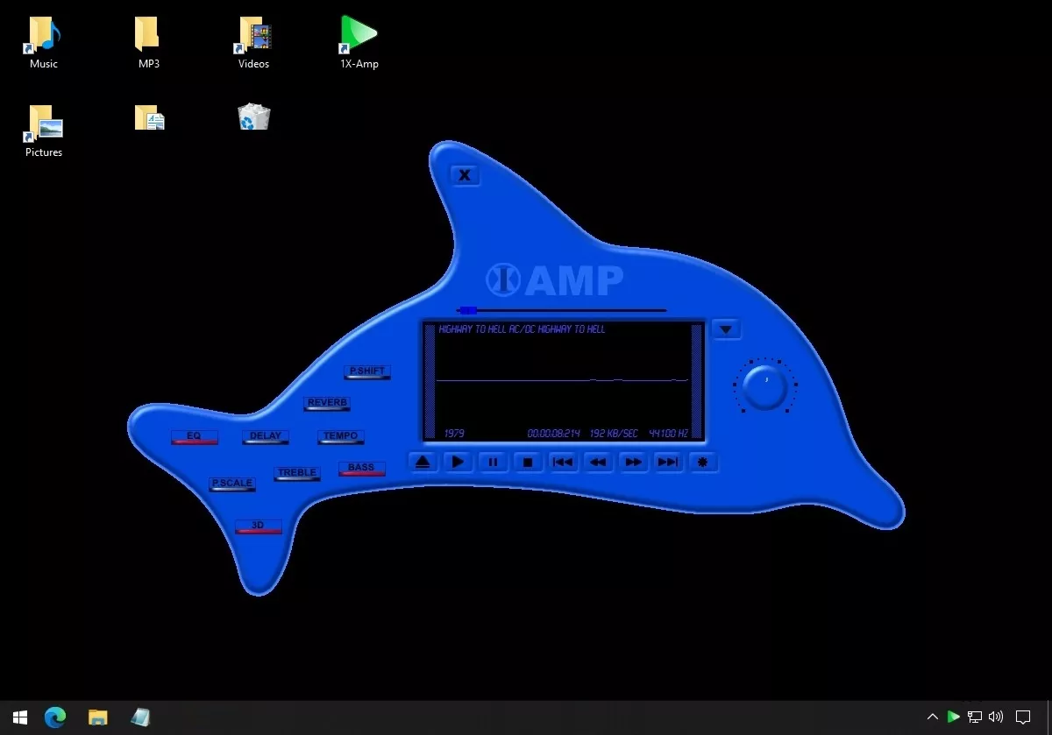The height and width of the screenshot is (735, 1052).
Task: Click the track seek slider above display
Action: click(x=561, y=310)
